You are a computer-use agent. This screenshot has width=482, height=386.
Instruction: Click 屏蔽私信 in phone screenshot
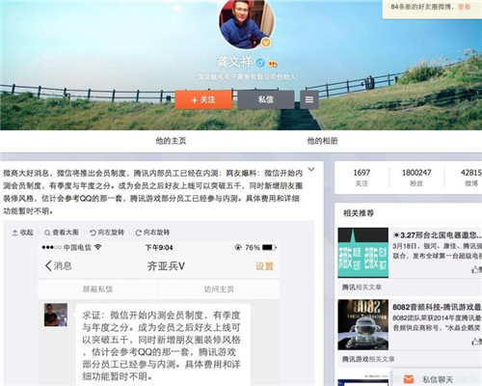point(97,289)
